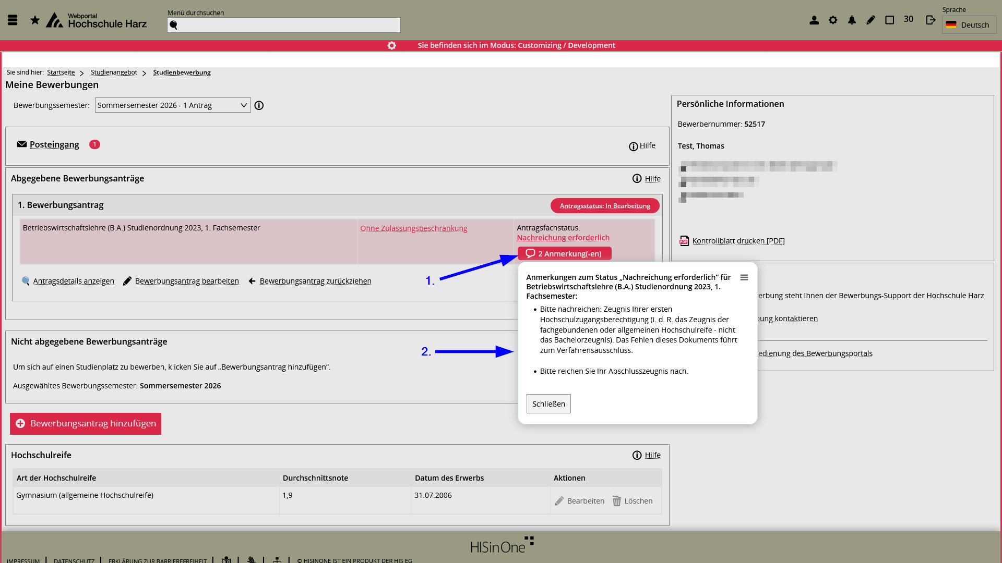Toggle the 2 Anmerkung(-en) button
Image resolution: width=1002 pixels, height=563 pixels.
coord(564,254)
